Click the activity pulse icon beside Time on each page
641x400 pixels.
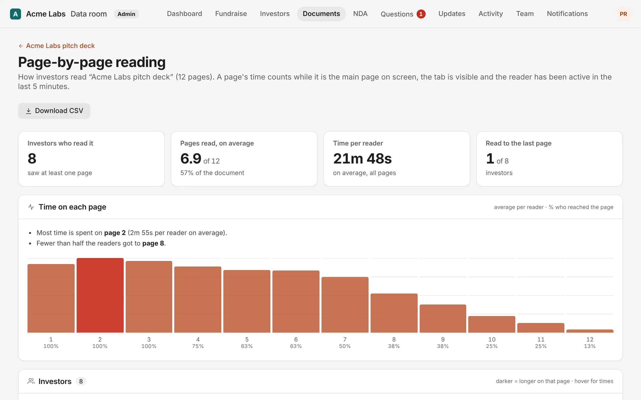click(31, 207)
